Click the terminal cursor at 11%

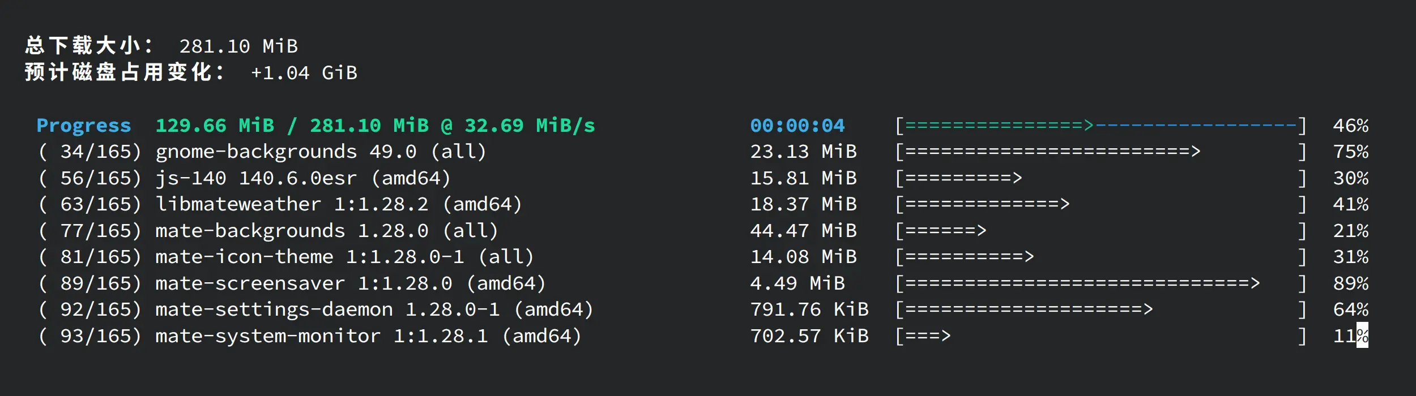[1362, 335]
